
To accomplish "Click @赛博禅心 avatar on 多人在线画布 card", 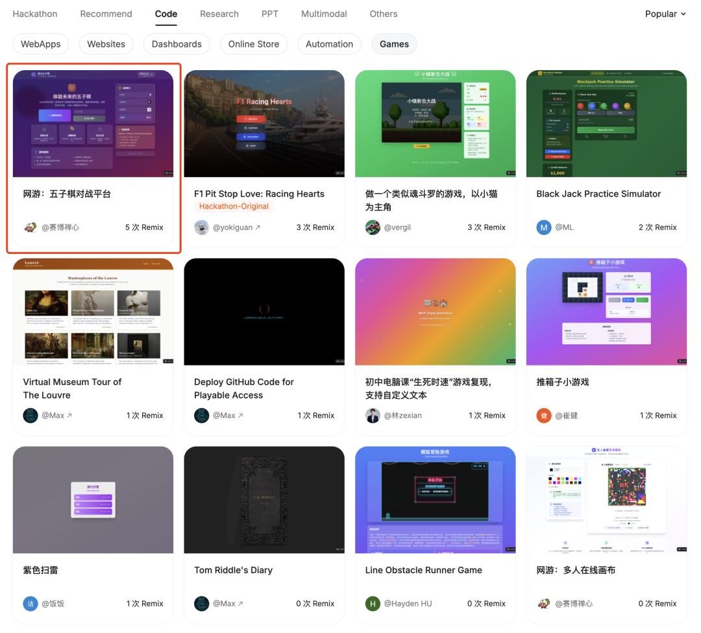I will [x=544, y=604].
